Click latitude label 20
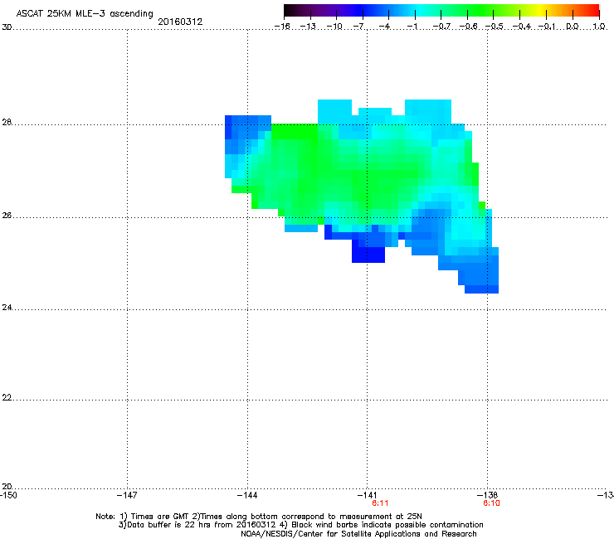Image resolution: width=614 pixels, height=539 pixels. pyautogui.click(x=7, y=487)
